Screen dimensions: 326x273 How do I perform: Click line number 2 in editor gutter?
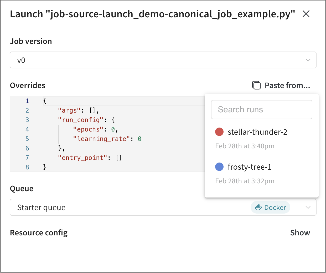click(x=27, y=110)
